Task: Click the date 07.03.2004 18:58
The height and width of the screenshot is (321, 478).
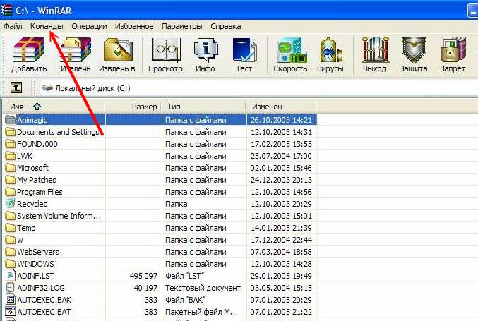Action: (x=282, y=252)
